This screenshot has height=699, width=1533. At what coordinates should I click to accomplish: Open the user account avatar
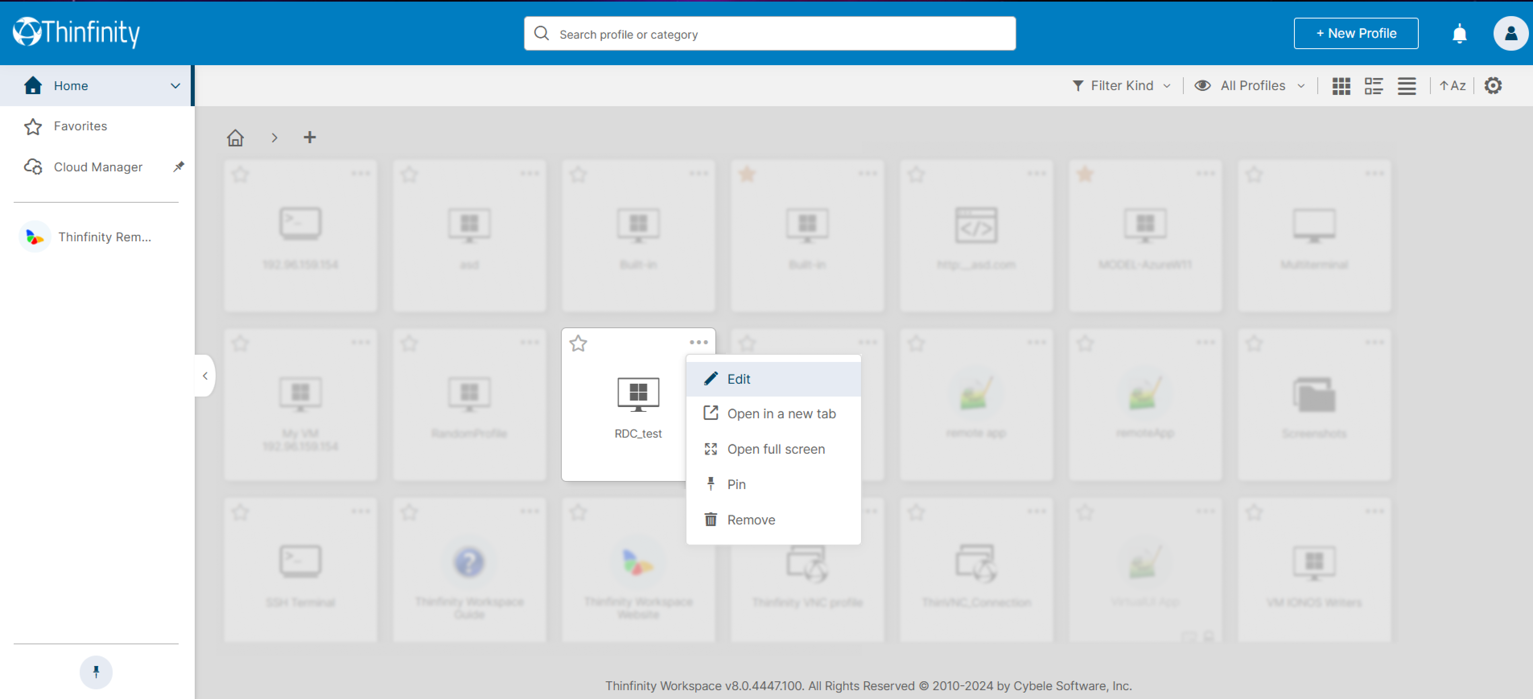tap(1510, 33)
